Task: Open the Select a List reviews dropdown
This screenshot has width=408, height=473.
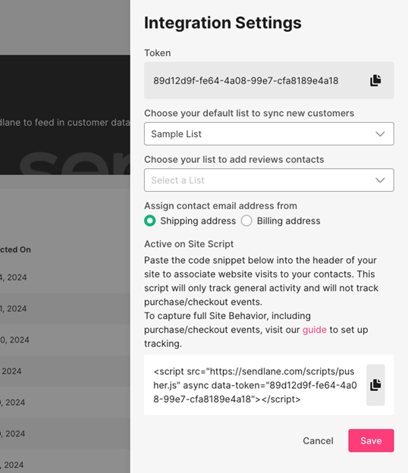Action: coord(269,180)
